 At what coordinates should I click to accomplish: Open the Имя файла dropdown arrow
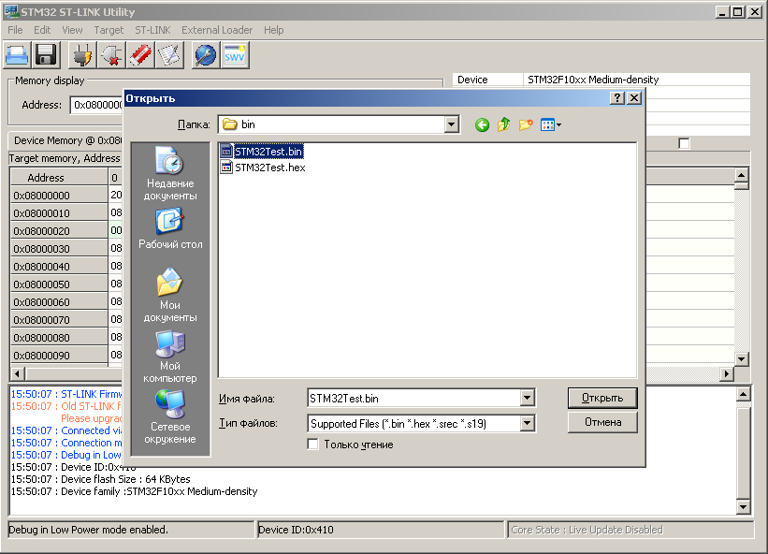pos(528,399)
